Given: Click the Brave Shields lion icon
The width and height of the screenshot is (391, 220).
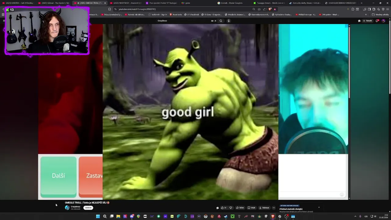Looking at the screenshot, I should pos(270,9).
